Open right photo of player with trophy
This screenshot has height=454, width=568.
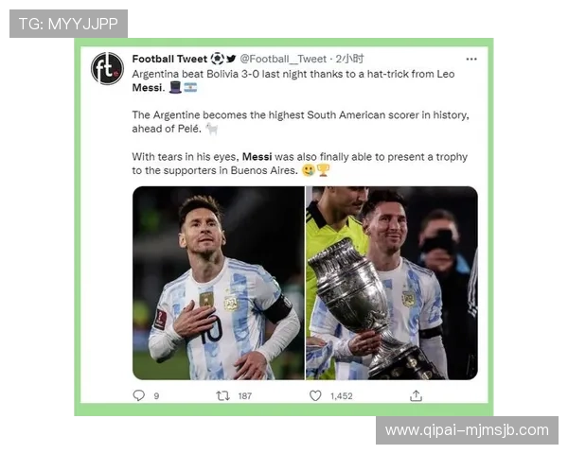pos(392,283)
